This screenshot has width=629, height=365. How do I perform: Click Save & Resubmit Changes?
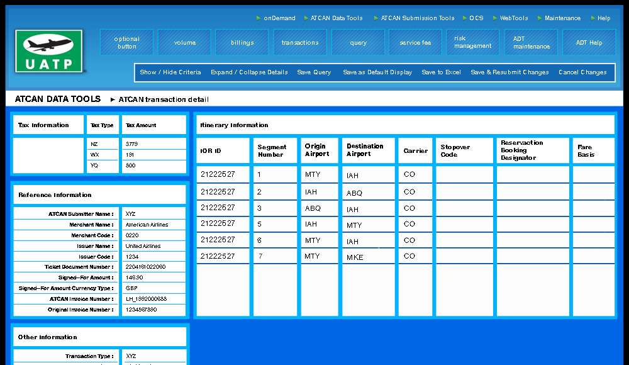(x=509, y=72)
